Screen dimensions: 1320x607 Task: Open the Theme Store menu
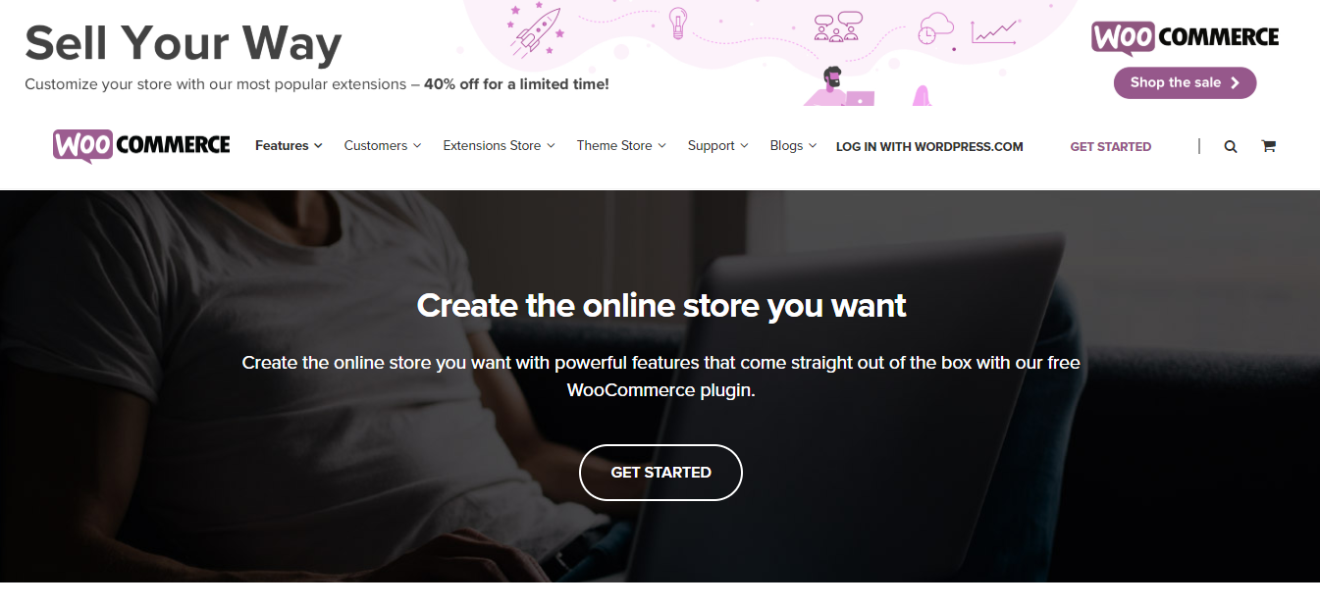click(x=621, y=145)
